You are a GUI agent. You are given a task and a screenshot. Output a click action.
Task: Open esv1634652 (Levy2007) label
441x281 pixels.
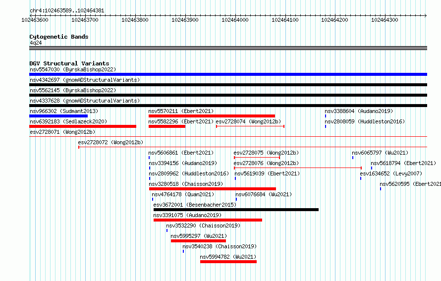[392, 173]
